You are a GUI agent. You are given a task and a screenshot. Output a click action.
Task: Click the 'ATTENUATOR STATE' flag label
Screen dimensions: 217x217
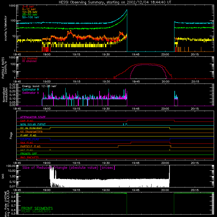(x=33, y=117)
